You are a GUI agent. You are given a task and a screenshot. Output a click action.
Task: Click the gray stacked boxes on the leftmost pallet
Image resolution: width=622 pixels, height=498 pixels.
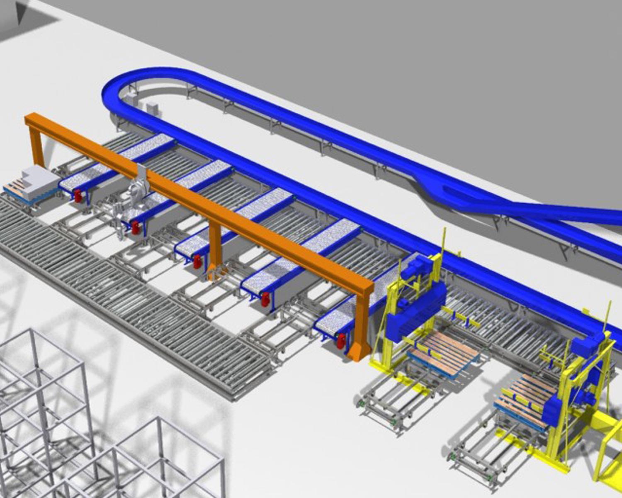pos(40,182)
